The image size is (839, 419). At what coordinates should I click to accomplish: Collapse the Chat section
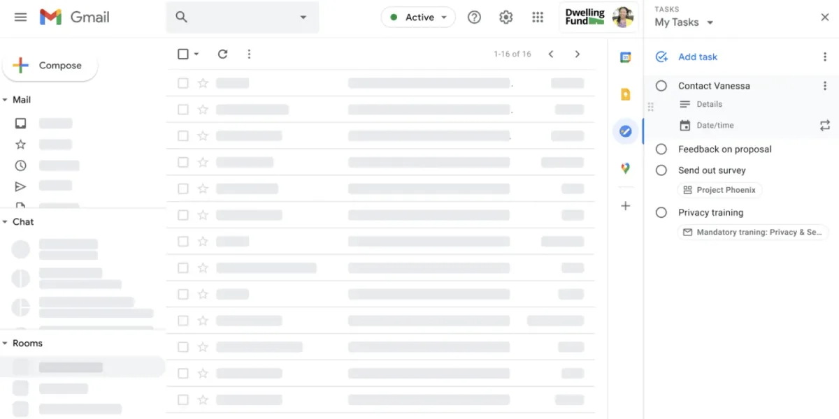coord(7,221)
